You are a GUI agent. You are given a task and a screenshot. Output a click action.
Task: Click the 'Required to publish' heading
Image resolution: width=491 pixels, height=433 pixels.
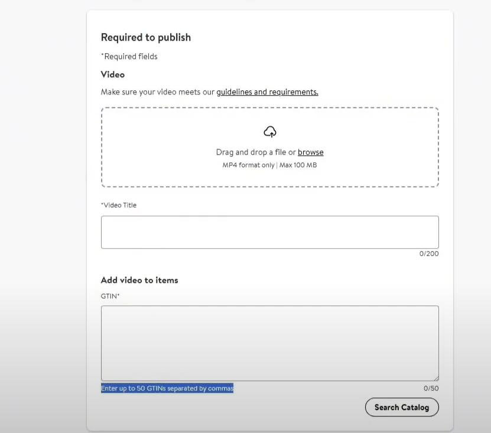[x=146, y=37]
